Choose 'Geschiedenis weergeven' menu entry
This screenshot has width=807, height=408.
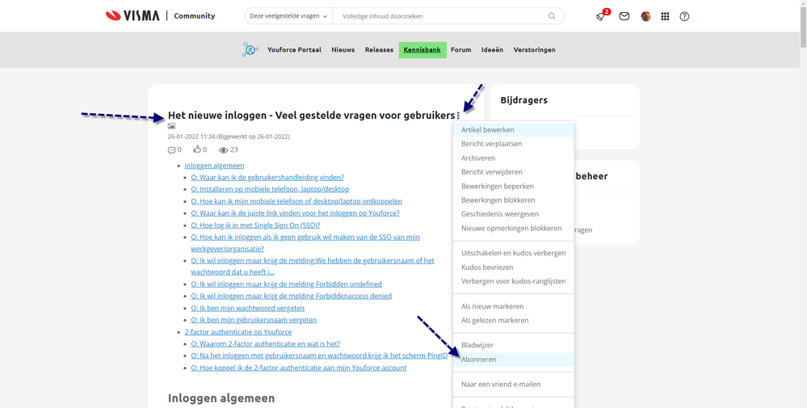click(514, 214)
